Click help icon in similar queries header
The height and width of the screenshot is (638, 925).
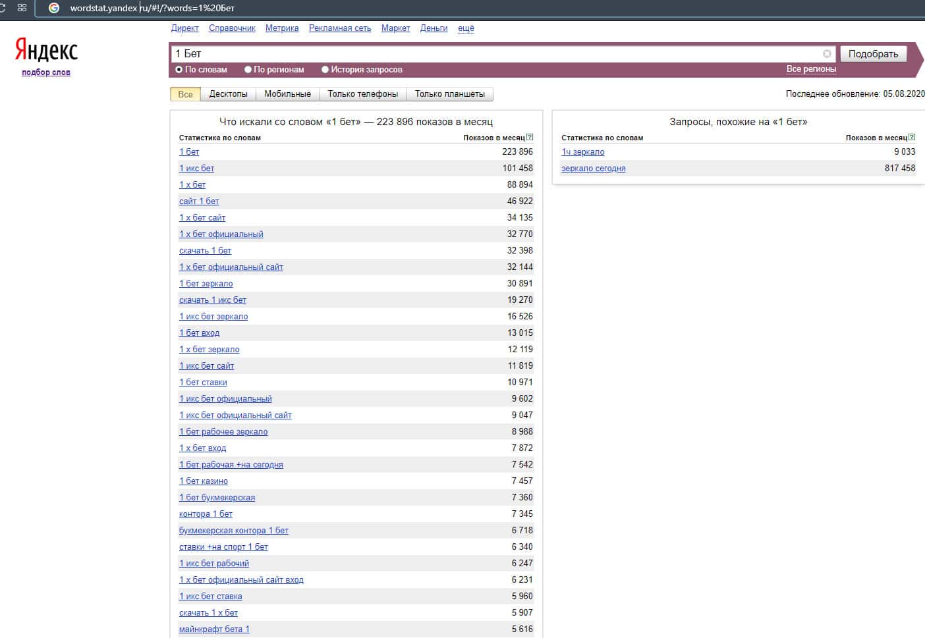(x=912, y=138)
